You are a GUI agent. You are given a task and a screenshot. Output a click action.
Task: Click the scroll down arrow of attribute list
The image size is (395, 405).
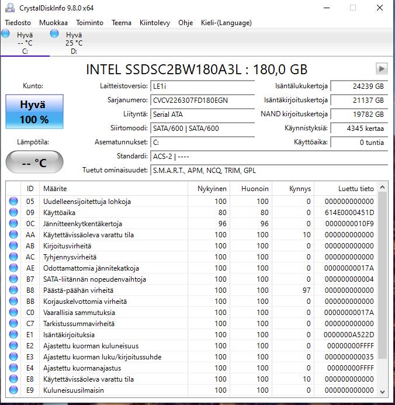pyautogui.click(x=382, y=392)
